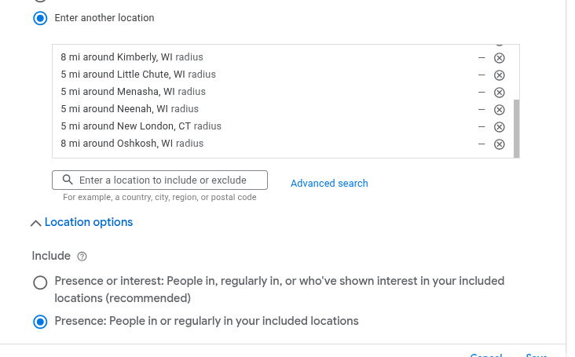Click the search magnifier icon in location field
575x357 pixels.
tap(68, 180)
